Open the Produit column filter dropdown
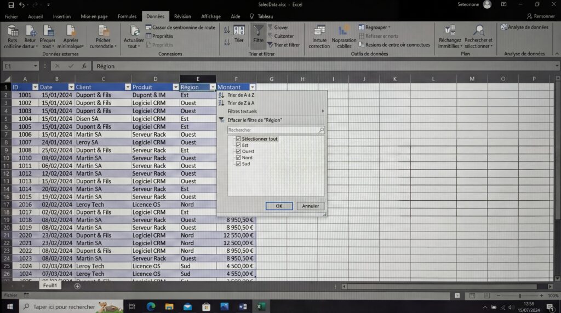This screenshot has height=313, width=561. [176, 87]
